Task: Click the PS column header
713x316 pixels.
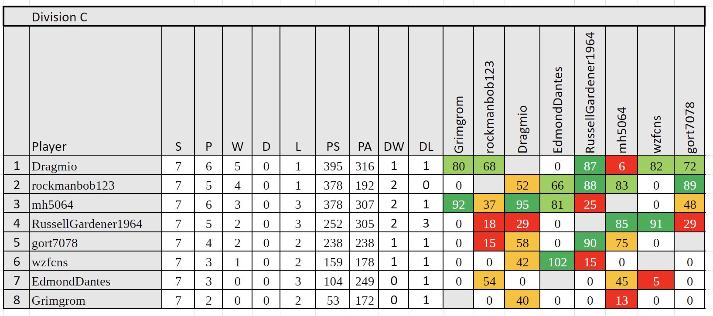Action: click(x=333, y=146)
